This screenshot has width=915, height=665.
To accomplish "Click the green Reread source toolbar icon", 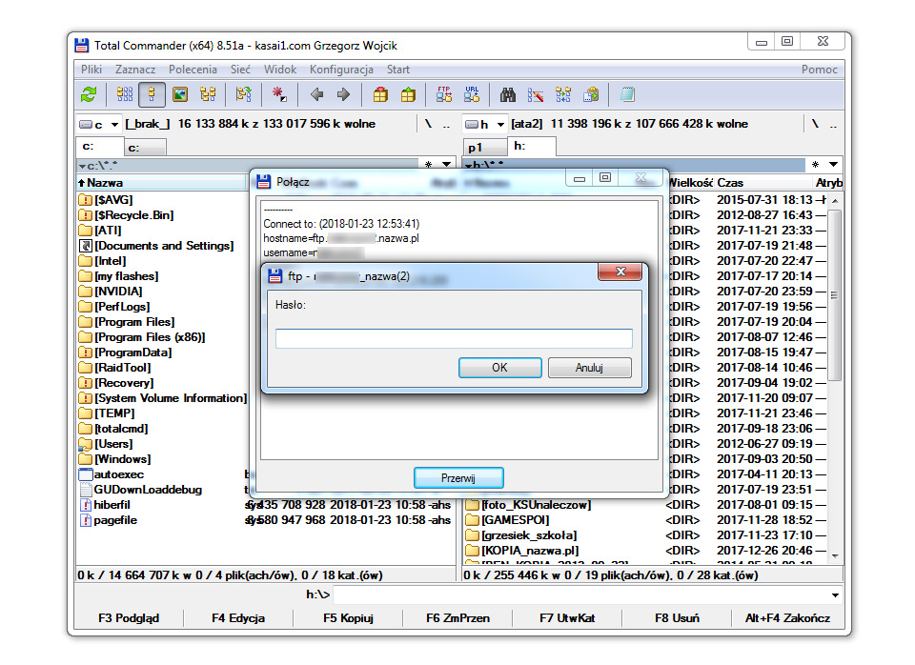I will (x=90, y=94).
